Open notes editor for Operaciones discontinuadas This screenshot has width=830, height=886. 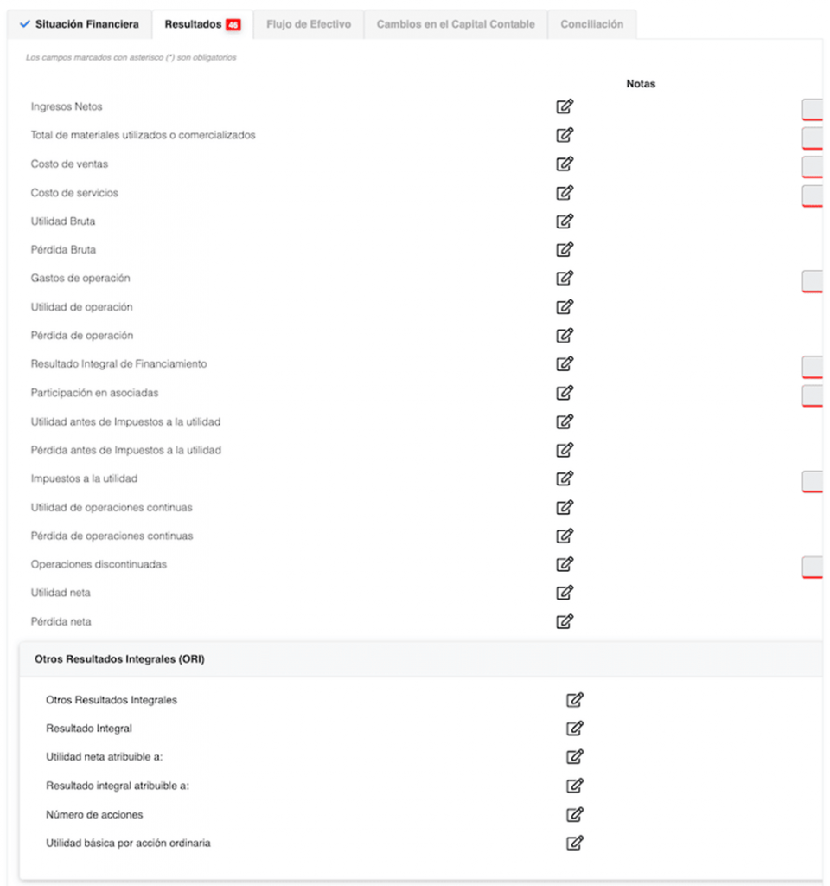(565, 564)
